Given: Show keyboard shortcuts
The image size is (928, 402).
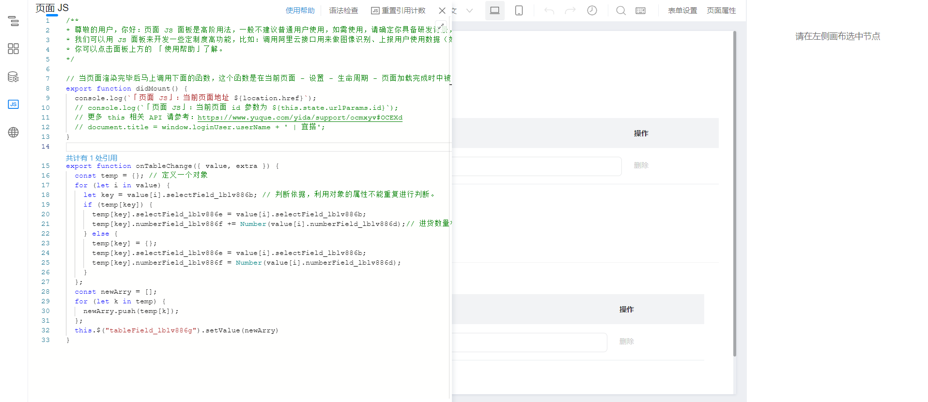Looking at the screenshot, I should coord(640,11).
